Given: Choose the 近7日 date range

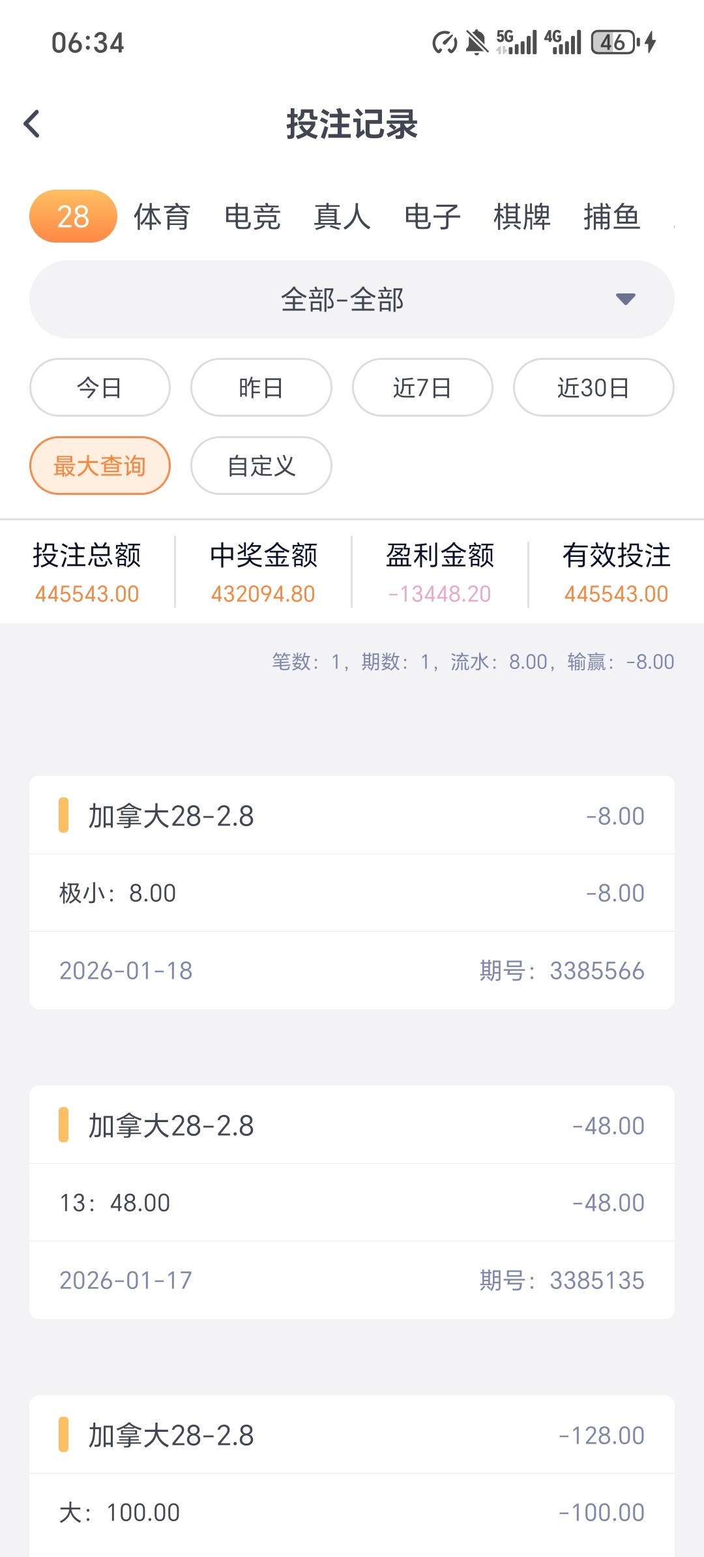Looking at the screenshot, I should click(422, 388).
